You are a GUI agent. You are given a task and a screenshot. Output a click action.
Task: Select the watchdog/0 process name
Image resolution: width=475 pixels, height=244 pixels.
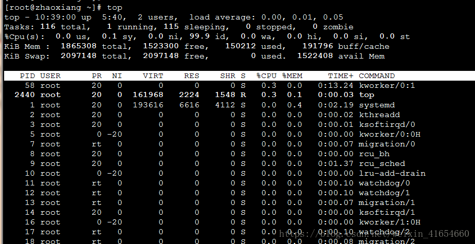click(385, 183)
